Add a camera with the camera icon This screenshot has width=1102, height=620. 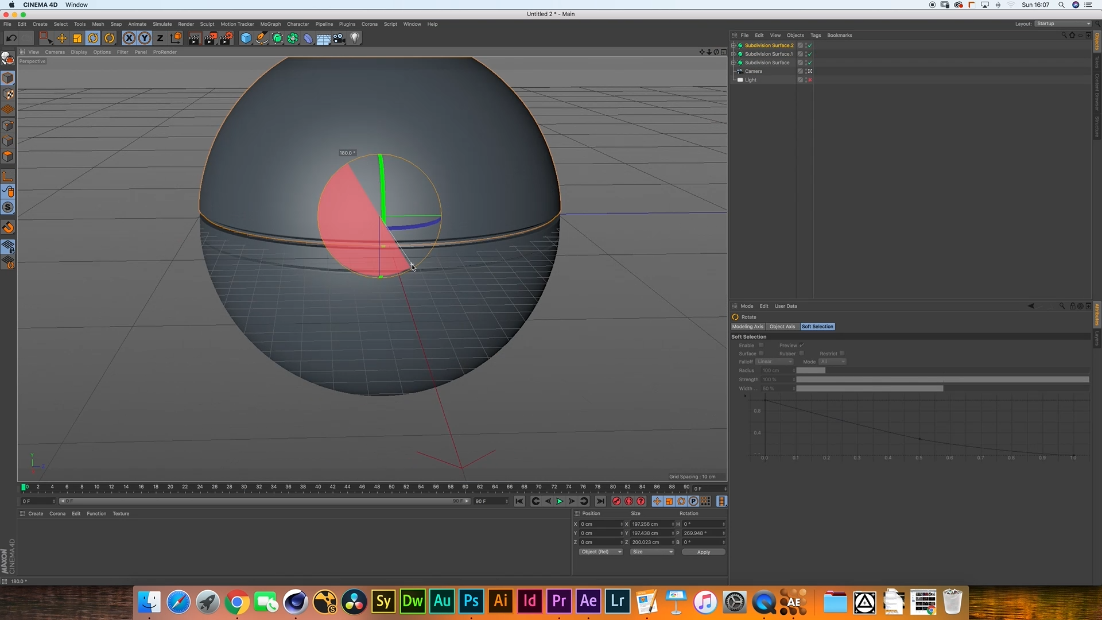[339, 38]
